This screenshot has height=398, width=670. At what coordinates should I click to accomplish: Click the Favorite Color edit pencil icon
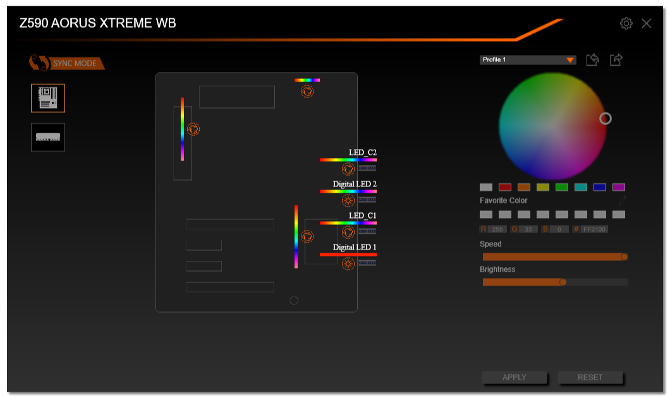pyautogui.click(x=622, y=200)
